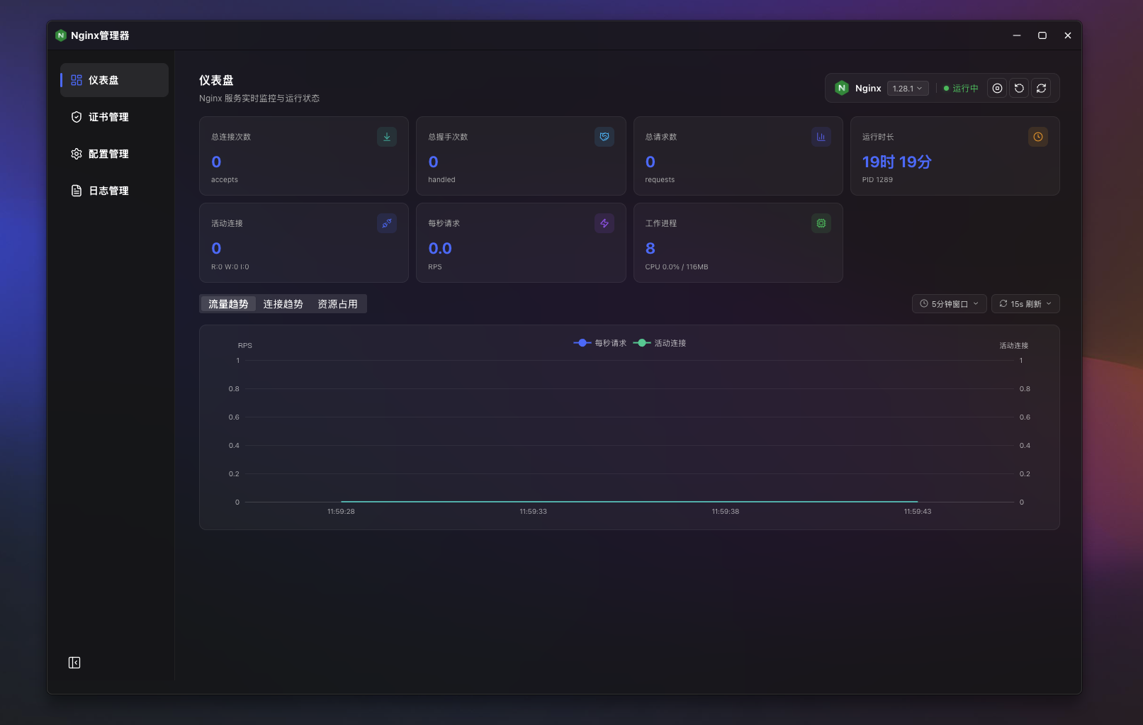Switch to the 资源占用 tab
The image size is (1143, 725).
(337, 304)
